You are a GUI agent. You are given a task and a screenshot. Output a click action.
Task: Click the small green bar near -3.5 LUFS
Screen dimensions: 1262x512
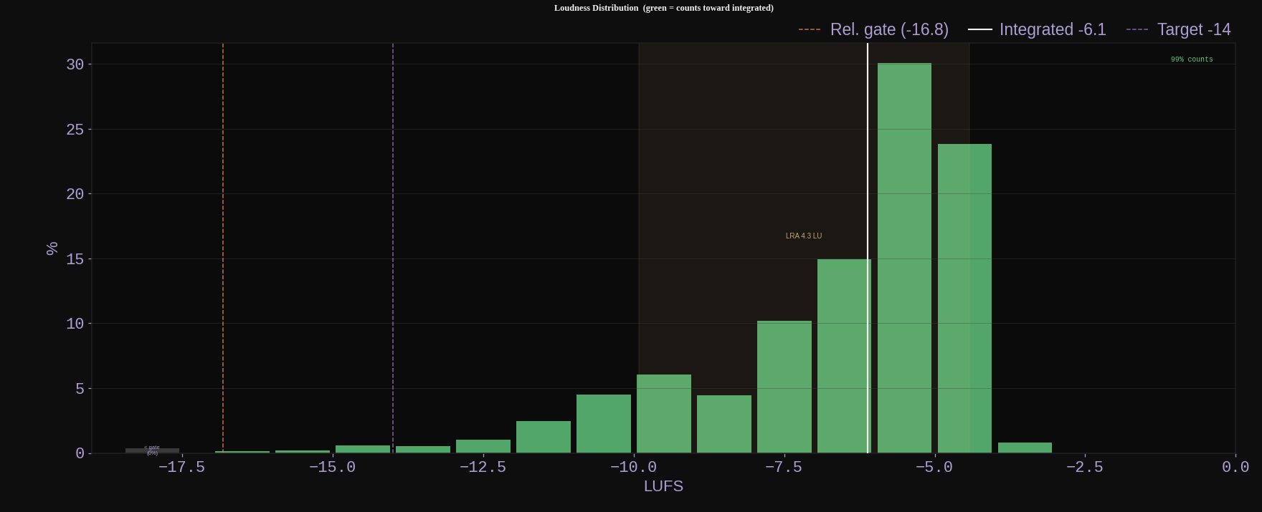(x=1025, y=448)
